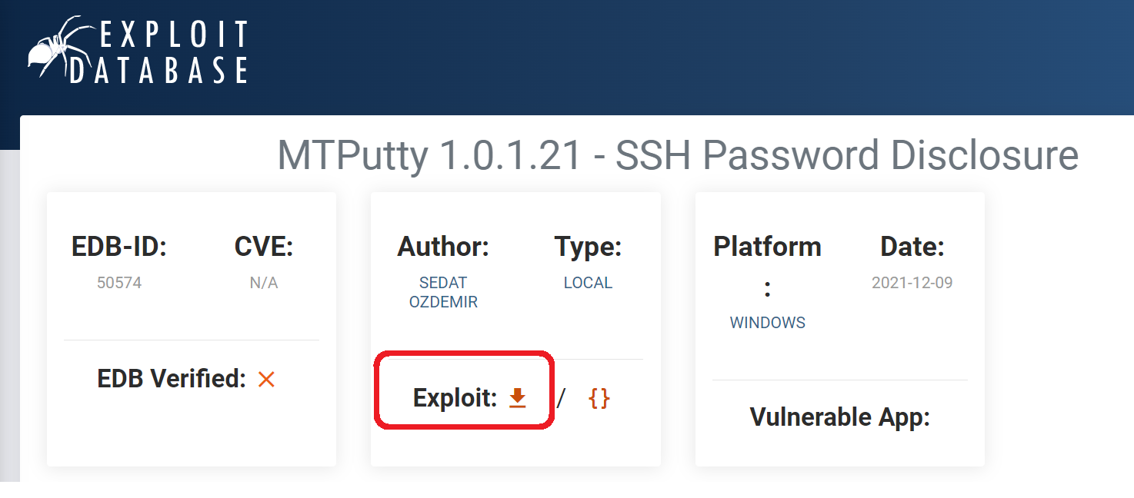Screen dimensions: 1134x498
Task: Click the Type heading label
Action: point(588,247)
